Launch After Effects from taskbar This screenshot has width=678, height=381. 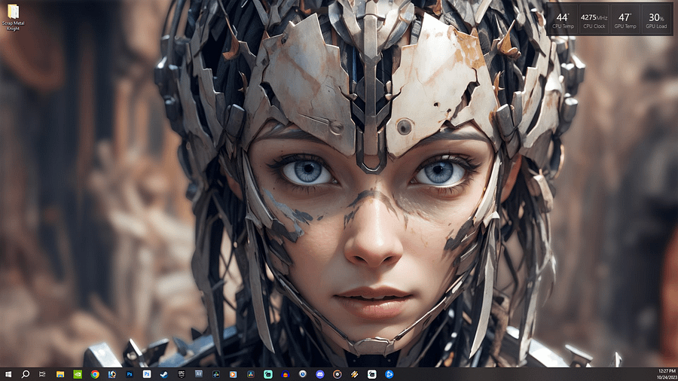pos(198,374)
